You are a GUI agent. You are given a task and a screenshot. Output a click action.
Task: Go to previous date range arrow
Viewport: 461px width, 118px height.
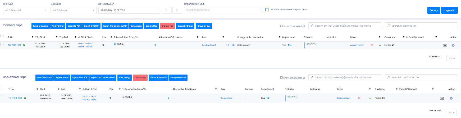pos(166,10)
